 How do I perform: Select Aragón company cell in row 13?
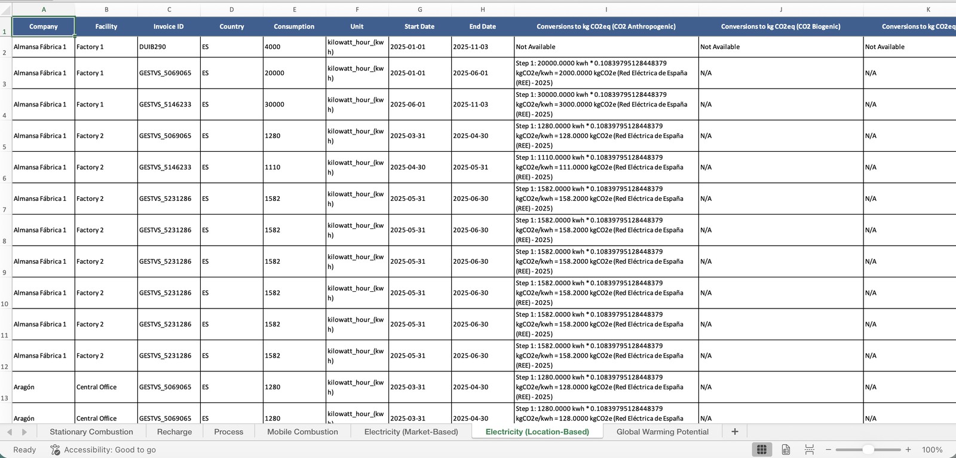[44, 387]
